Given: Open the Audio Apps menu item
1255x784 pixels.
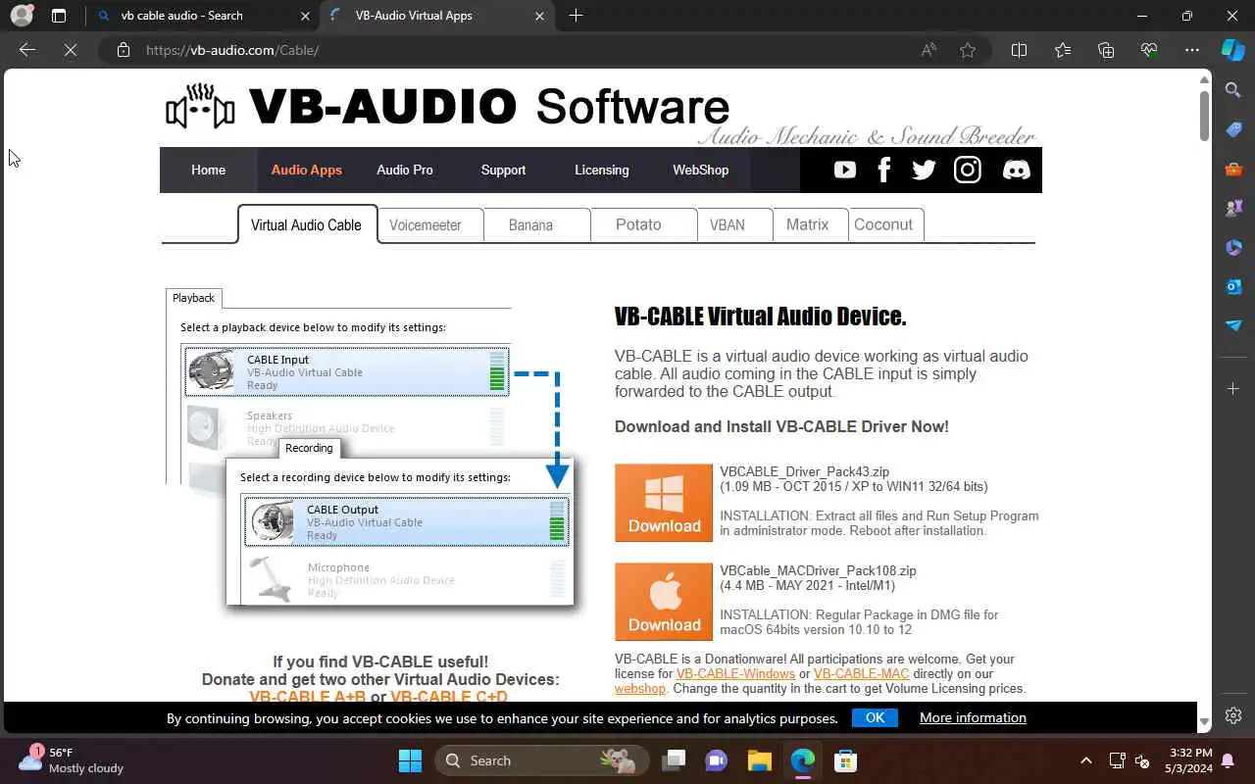Looking at the screenshot, I should [x=307, y=170].
